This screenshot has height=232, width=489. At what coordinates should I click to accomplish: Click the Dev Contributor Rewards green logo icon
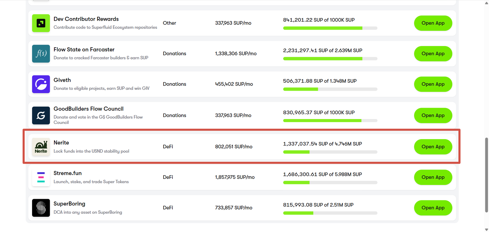[41, 23]
